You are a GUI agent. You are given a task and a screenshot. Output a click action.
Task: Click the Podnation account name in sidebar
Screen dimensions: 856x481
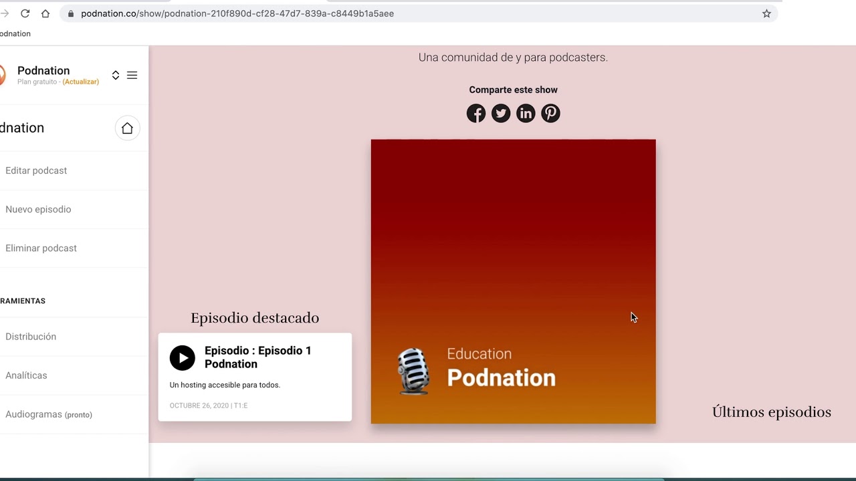43,71
